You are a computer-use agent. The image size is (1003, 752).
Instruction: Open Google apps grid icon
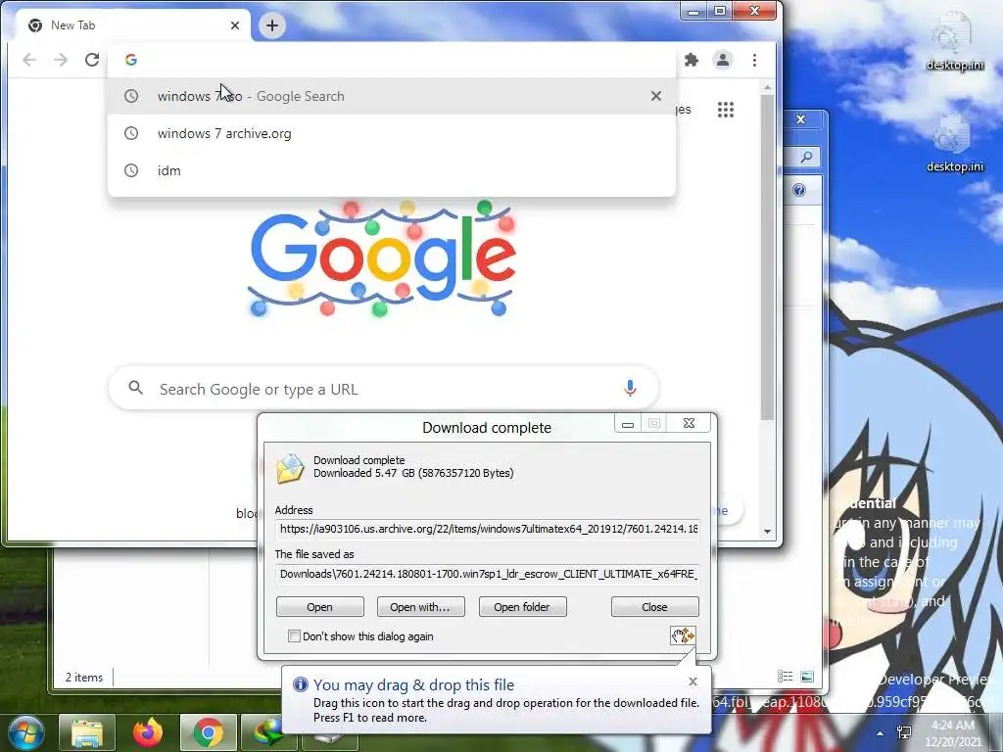click(x=726, y=110)
